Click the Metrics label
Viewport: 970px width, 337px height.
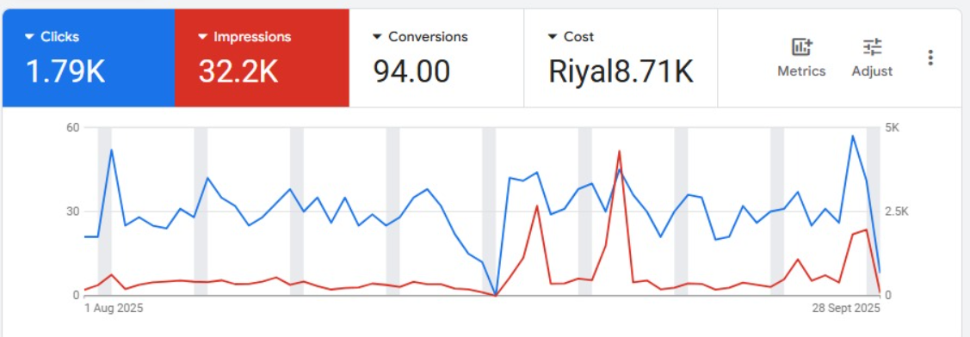(x=802, y=71)
